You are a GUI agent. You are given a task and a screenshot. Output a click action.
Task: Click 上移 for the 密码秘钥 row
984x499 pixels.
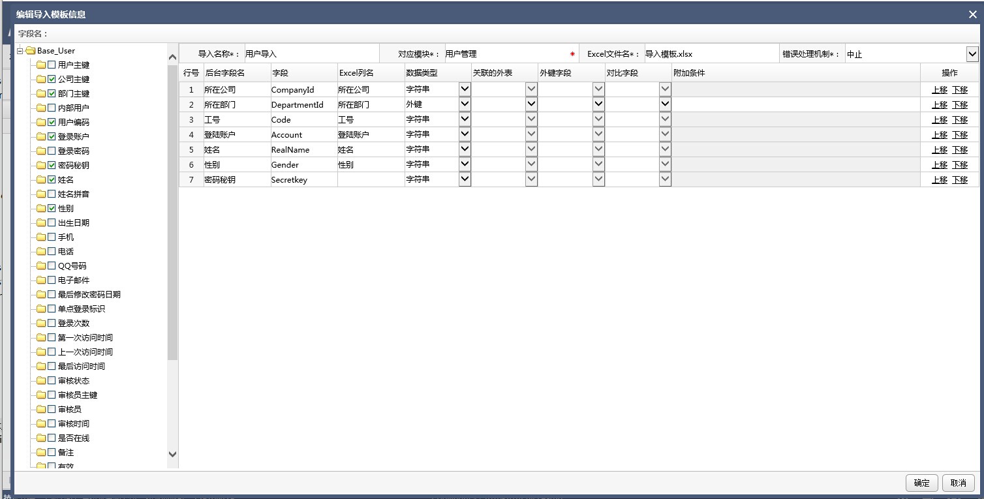coord(939,180)
